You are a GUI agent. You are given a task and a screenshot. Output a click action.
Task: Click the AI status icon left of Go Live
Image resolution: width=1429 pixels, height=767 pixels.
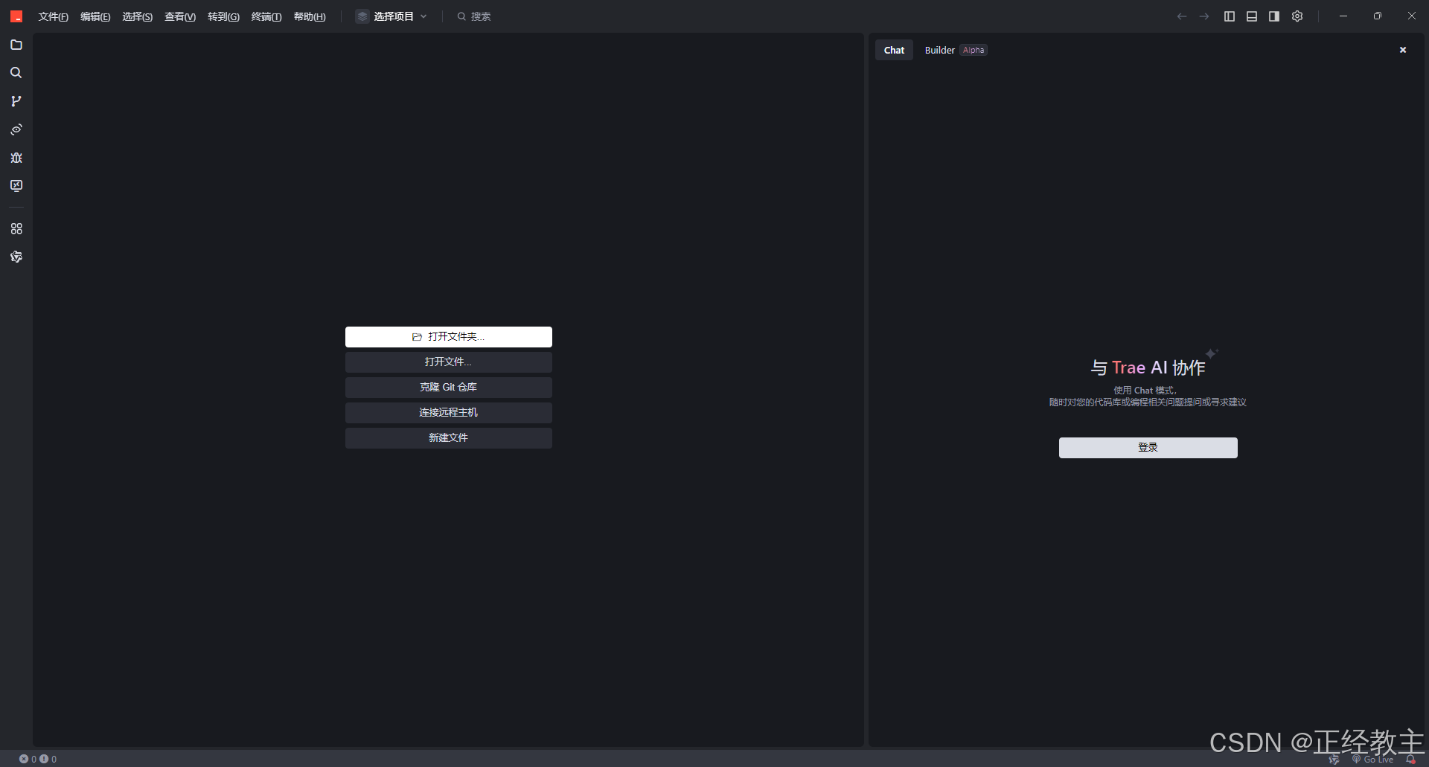point(1334,760)
